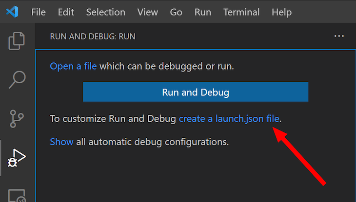Viewport: 356px width, 202px height.
Task: Open the Source Control branch icon
Action: point(17,119)
